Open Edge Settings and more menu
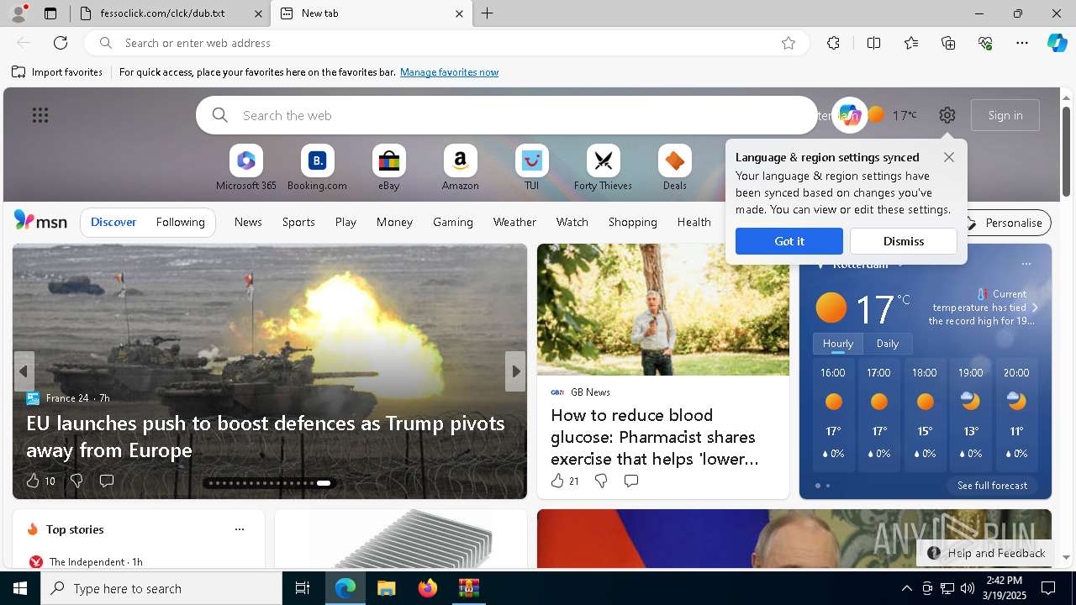This screenshot has width=1076, height=605. coord(1022,43)
